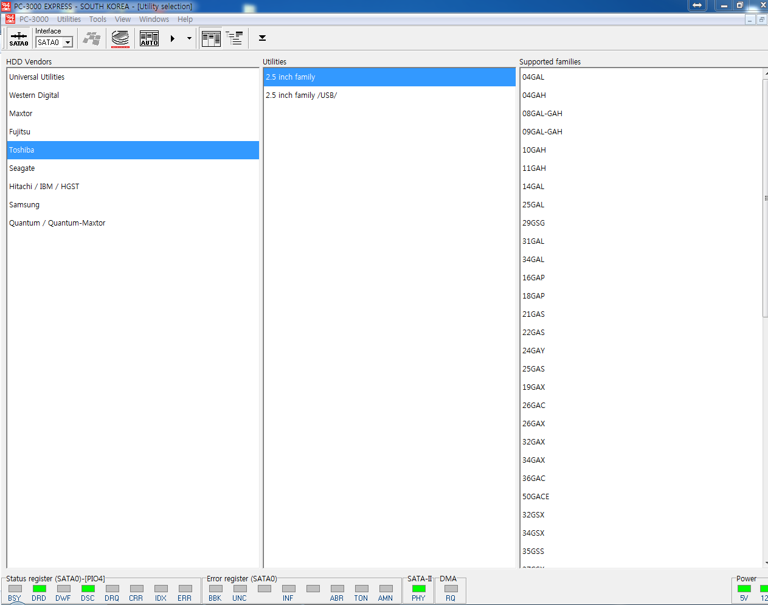Click the green DSC status indicator
768x605 pixels.
pos(88,589)
